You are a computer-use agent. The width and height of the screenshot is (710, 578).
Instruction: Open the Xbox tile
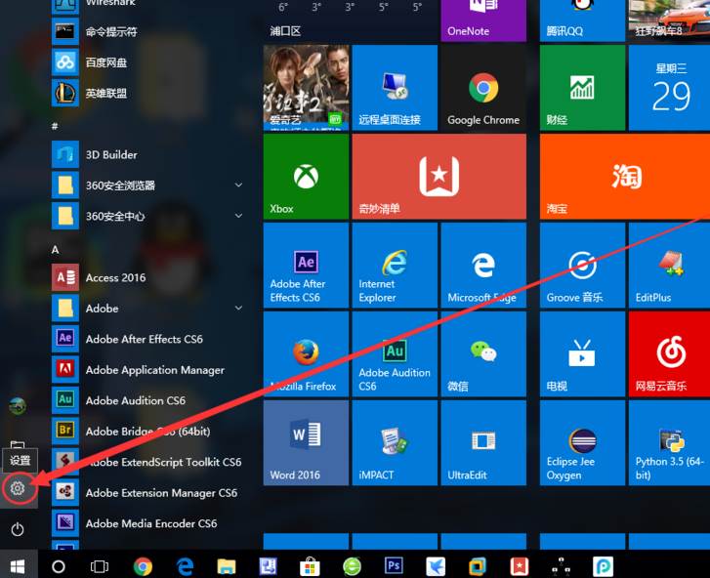pos(306,177)
